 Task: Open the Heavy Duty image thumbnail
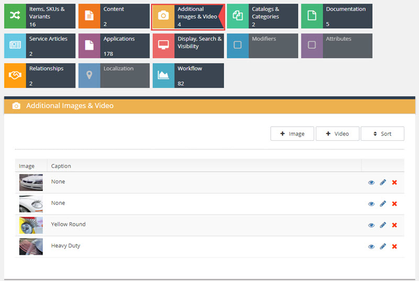[x=31, y=246]
